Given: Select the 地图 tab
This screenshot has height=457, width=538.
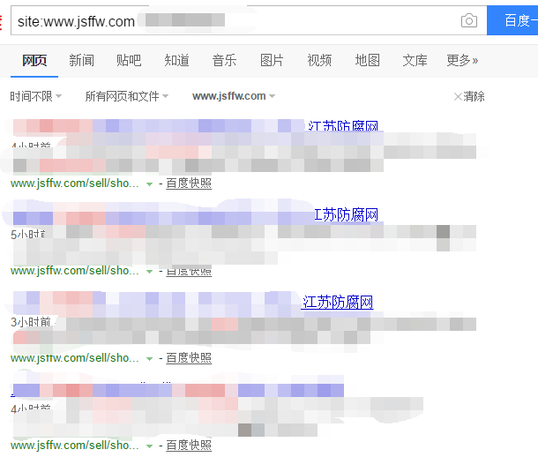Looking at the screenshot, I should click(x=367, y=60).
